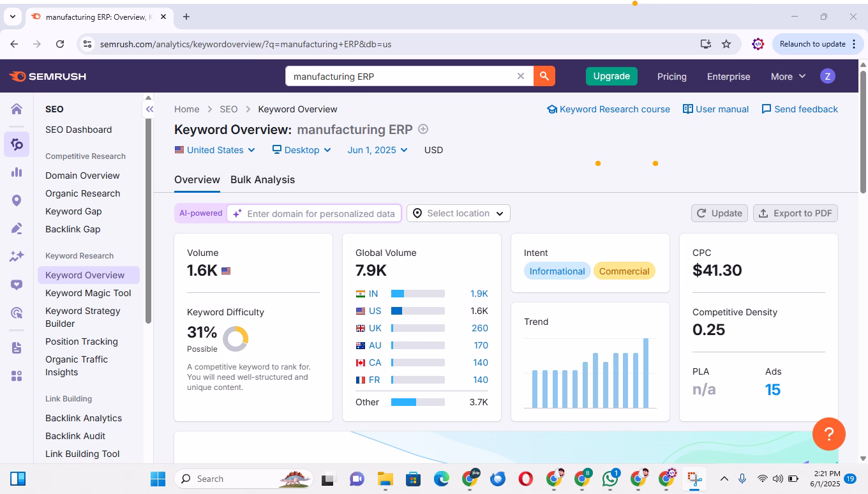This screenshot has width=868, height=494.
Task: Open the Reports document sidebar icon
Action: point(17,348)
